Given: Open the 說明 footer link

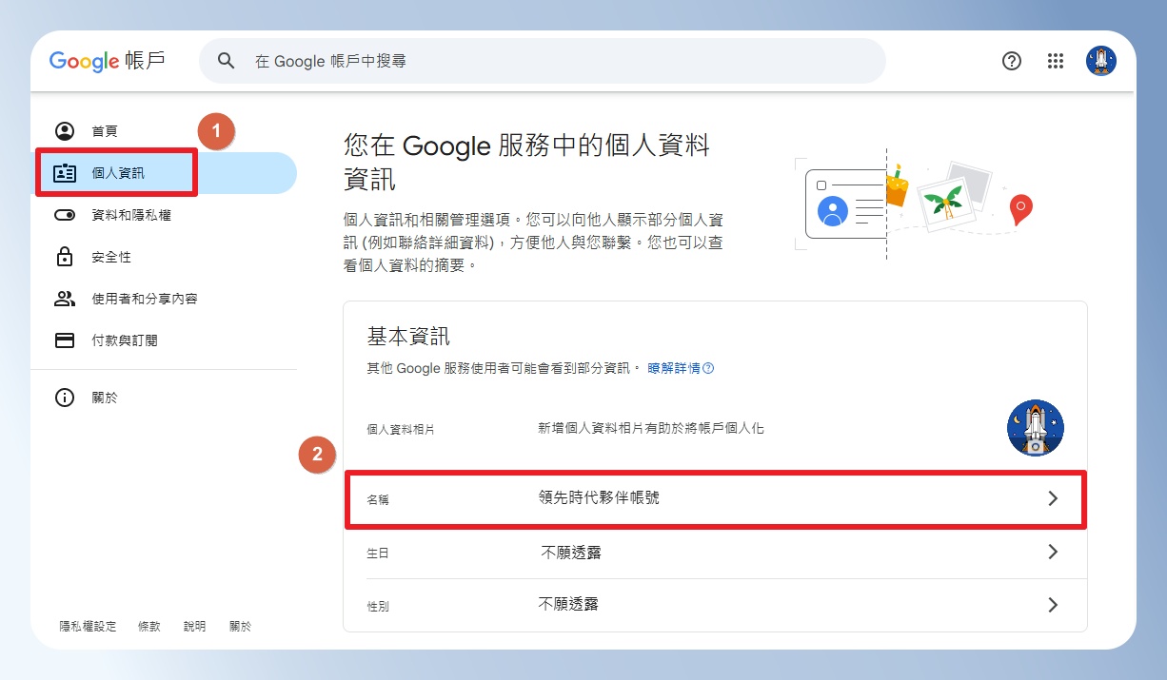Looking at the screenshot, I should tap(195, 627).
